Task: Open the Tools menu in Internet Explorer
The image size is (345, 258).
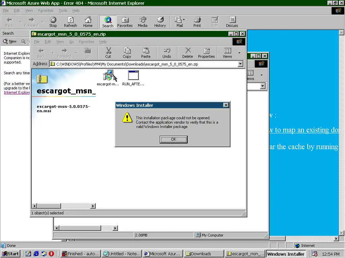Action: click(63, 10)
